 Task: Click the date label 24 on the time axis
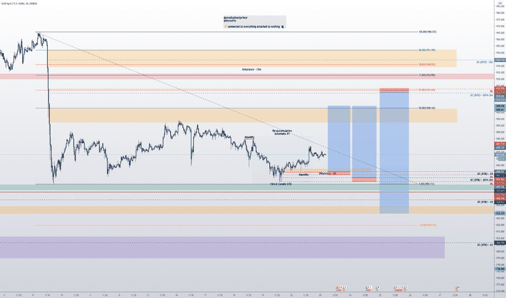(350, 295)
